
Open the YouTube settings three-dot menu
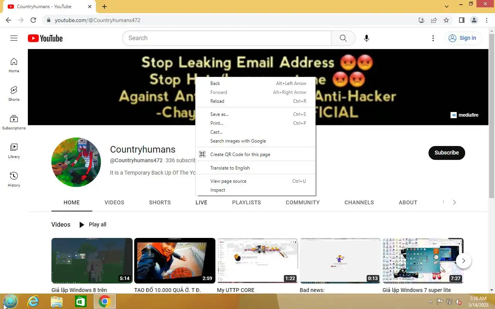coord(433,38)
